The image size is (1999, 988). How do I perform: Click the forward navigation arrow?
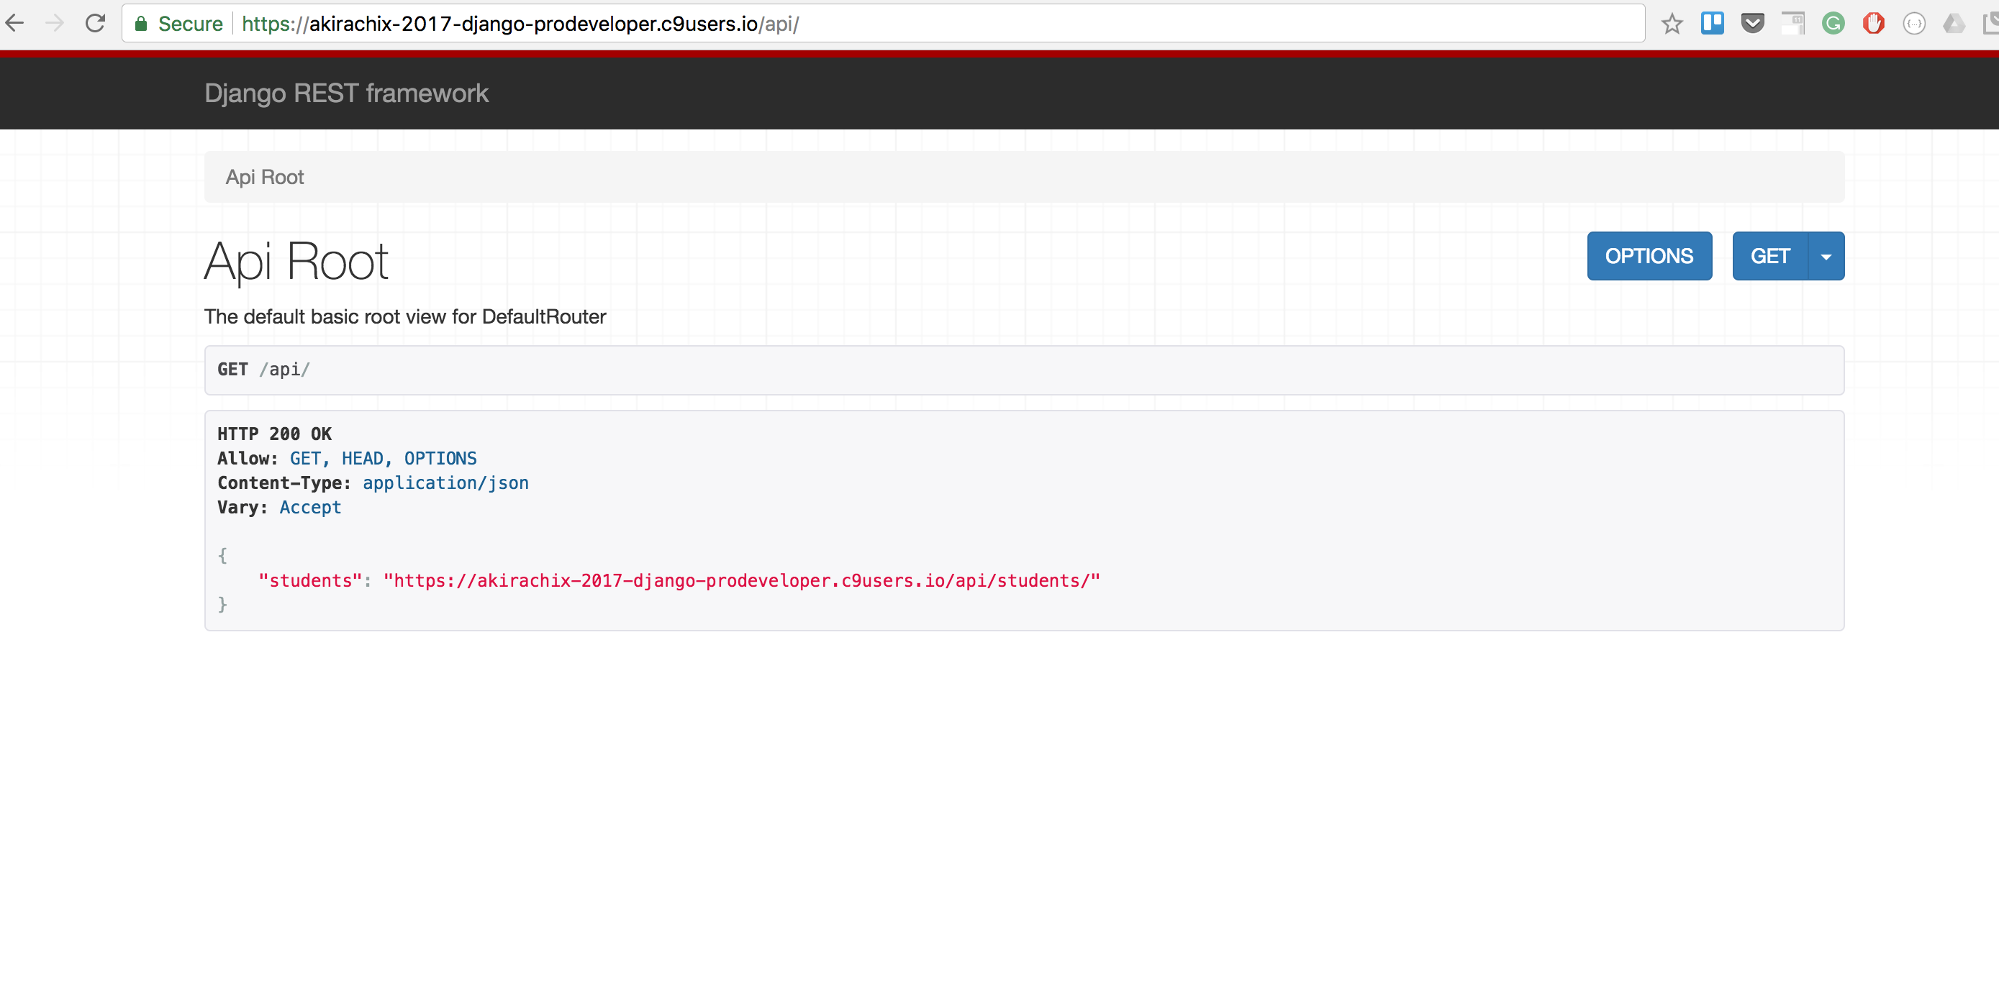click(55, 23)
